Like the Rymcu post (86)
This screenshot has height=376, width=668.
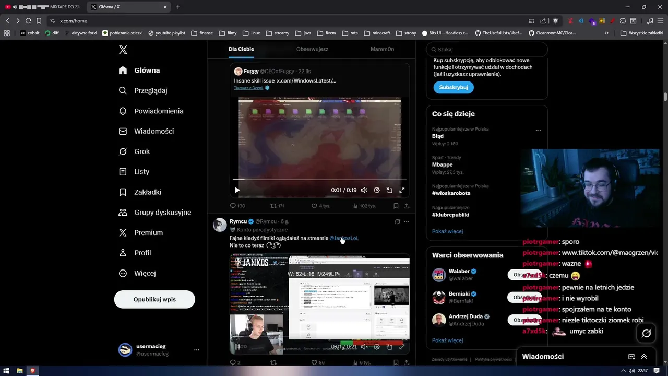tap(318, 362)
